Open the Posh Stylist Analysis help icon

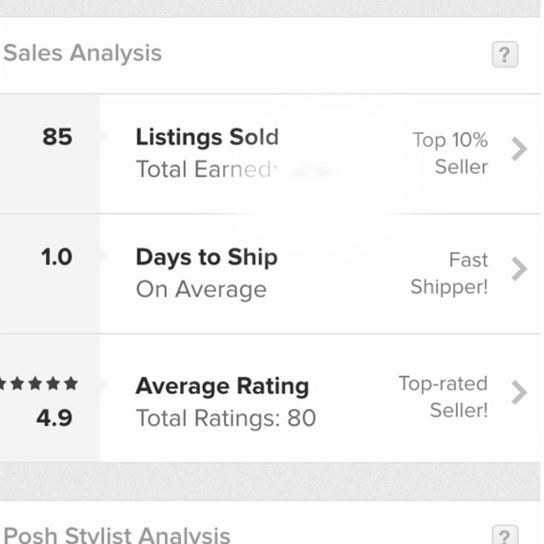[505, 535]
